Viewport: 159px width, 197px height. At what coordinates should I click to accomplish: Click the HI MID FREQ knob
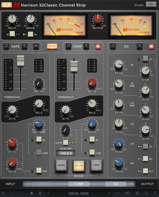click(x=119, y=84)
